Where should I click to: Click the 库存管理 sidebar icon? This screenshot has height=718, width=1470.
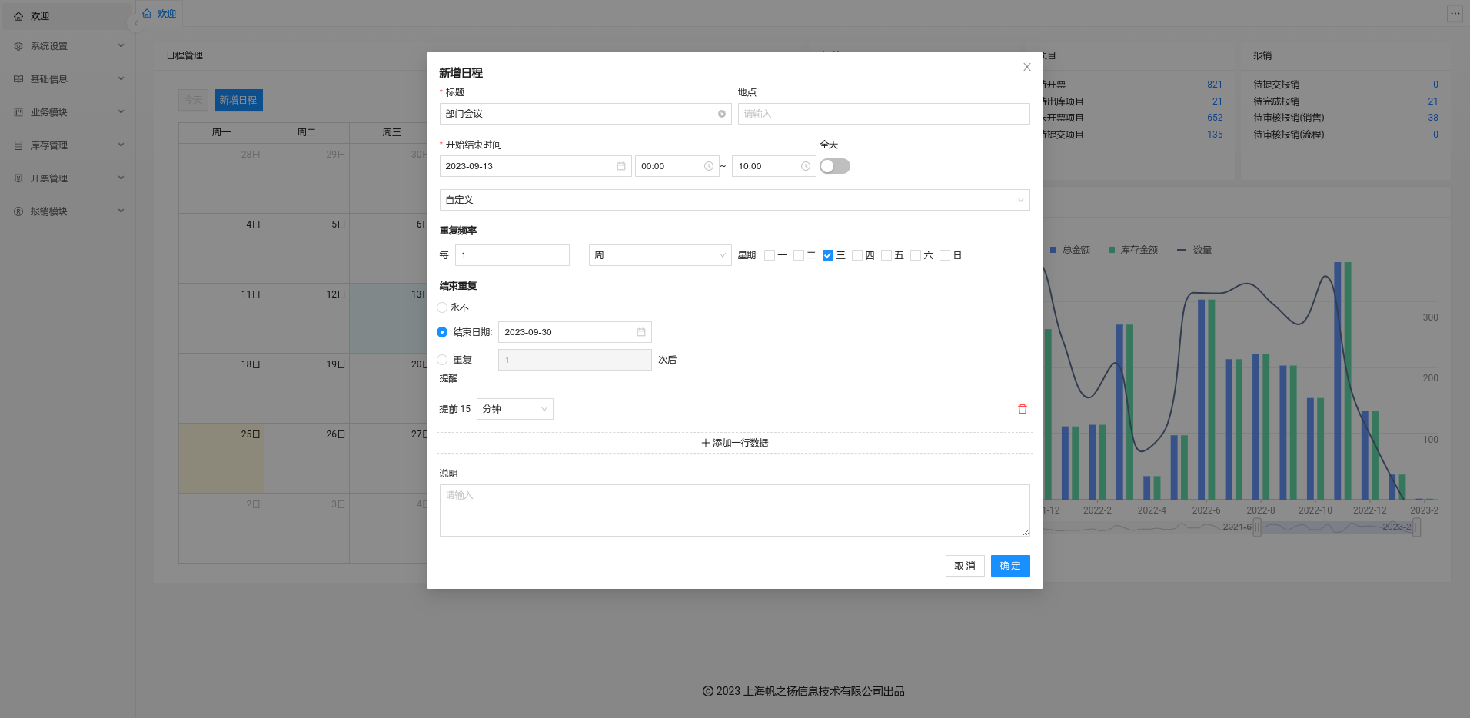click(x=18, y=145)
